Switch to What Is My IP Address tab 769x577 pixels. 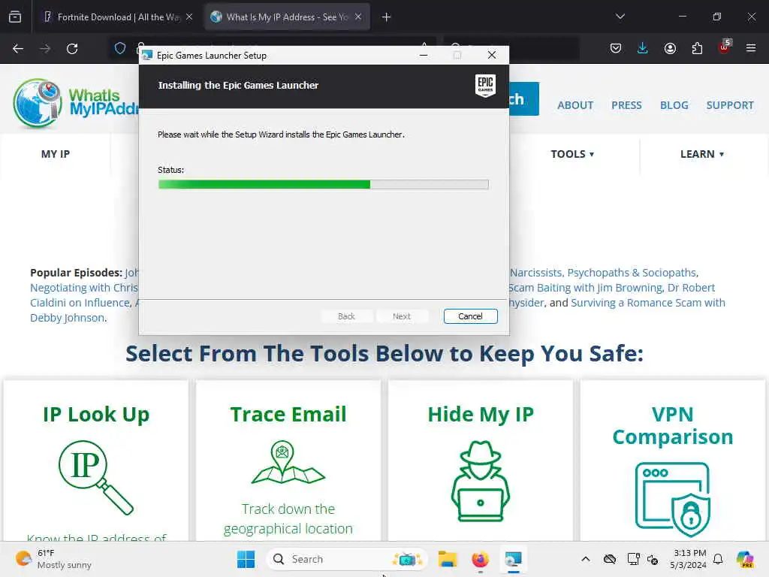(x=287, y=17)
